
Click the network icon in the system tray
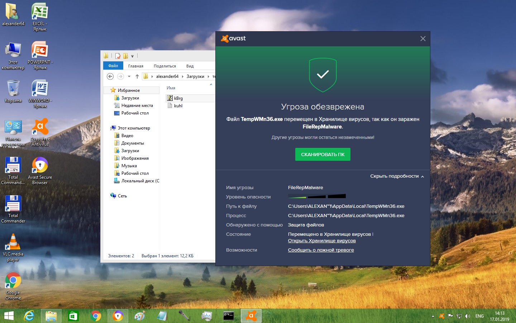point(459,316)
